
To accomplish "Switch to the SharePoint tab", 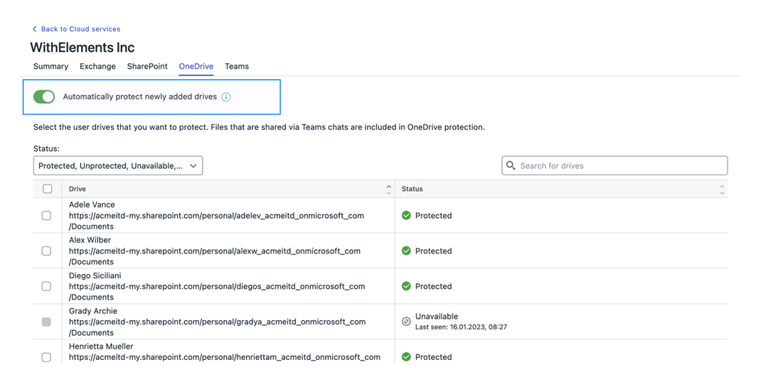I will point(147,67).
